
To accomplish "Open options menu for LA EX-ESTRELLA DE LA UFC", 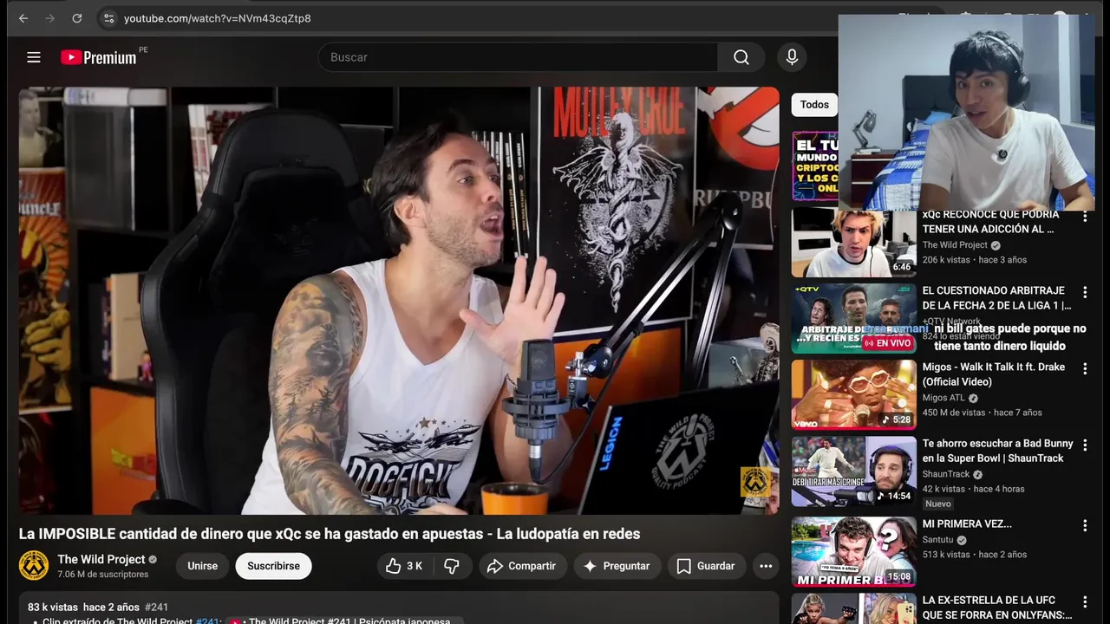I will [1084, 602].
